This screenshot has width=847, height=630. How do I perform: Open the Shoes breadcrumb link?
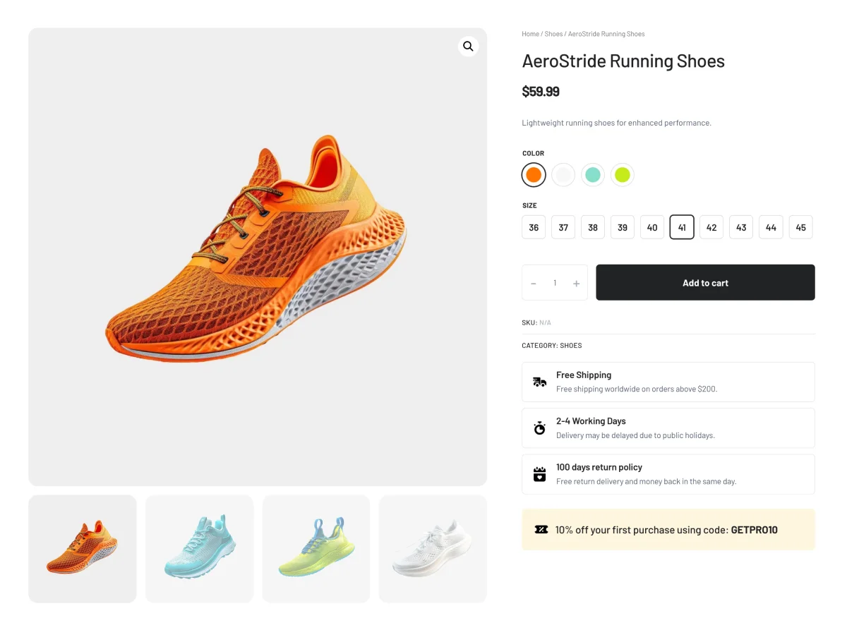[553, 34]
